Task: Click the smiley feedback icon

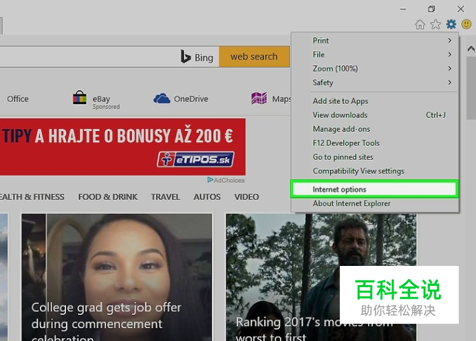Action: [x=466, y=24]
